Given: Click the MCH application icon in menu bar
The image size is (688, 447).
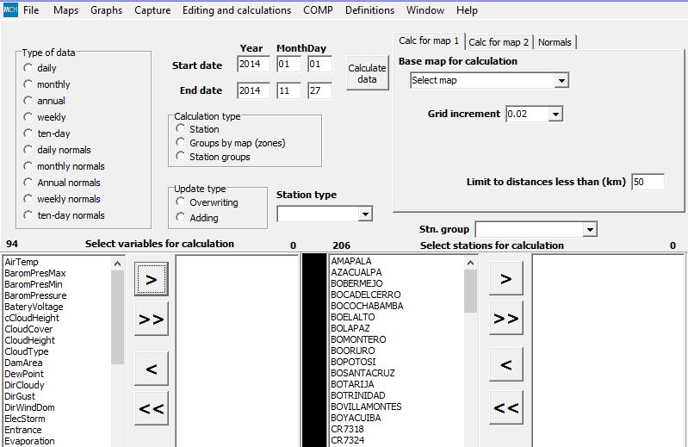Looking at the screenshot, I should click(x=9, y=10).
